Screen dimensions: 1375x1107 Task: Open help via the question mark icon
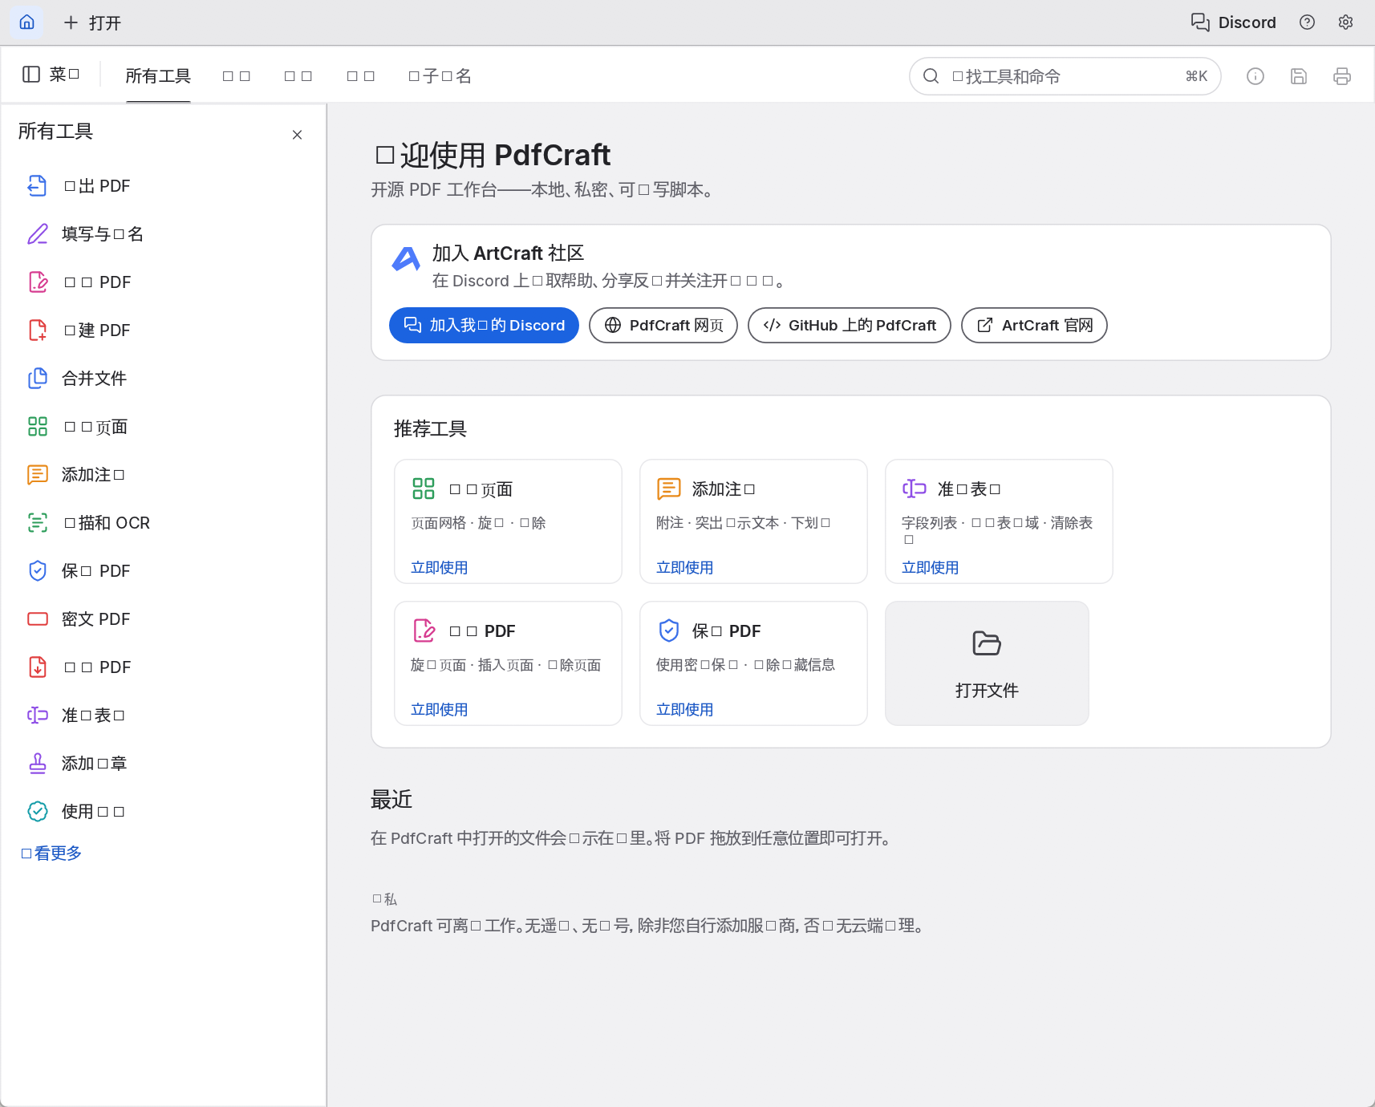pos(1307,22)
